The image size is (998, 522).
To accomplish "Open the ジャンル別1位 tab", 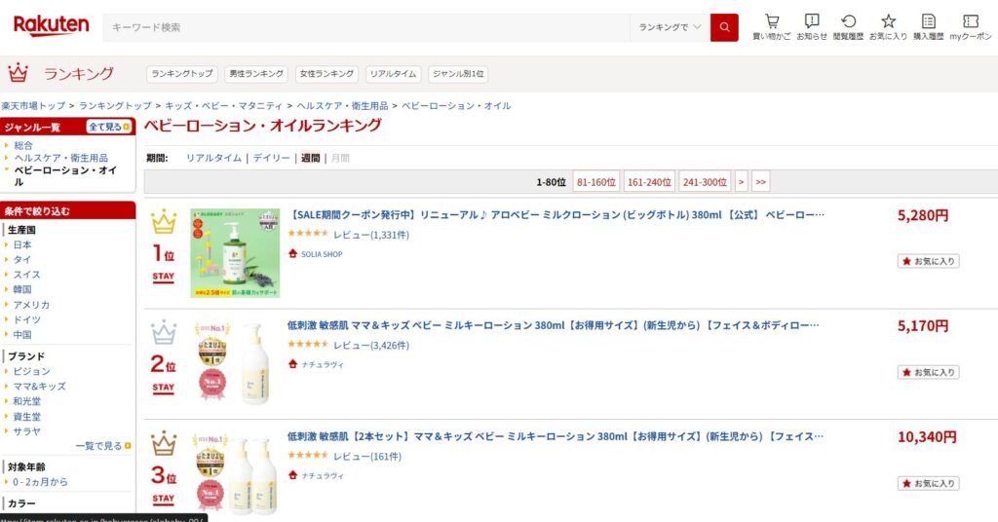I will pyautogui.click(x=458, y=74).
